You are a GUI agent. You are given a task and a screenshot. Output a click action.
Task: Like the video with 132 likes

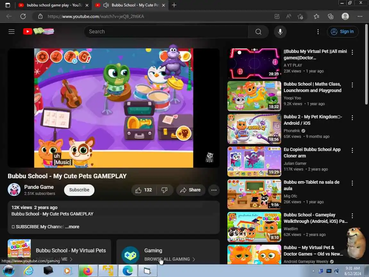(x=143, y=190)
